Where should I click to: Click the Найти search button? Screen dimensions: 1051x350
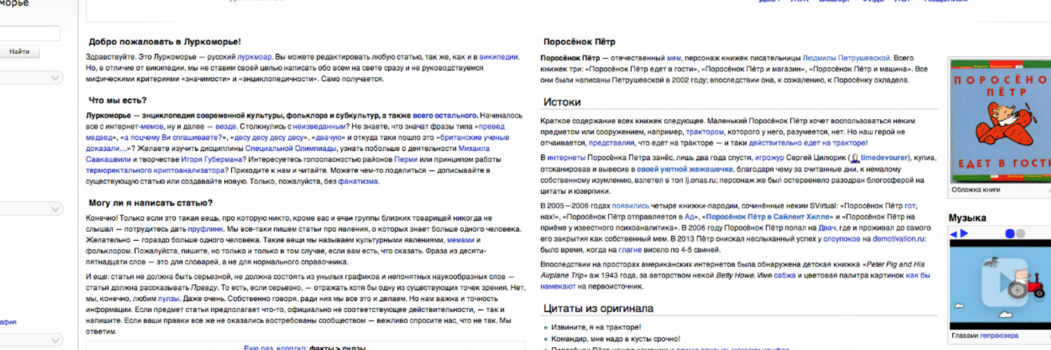click(x=20, y=52)
